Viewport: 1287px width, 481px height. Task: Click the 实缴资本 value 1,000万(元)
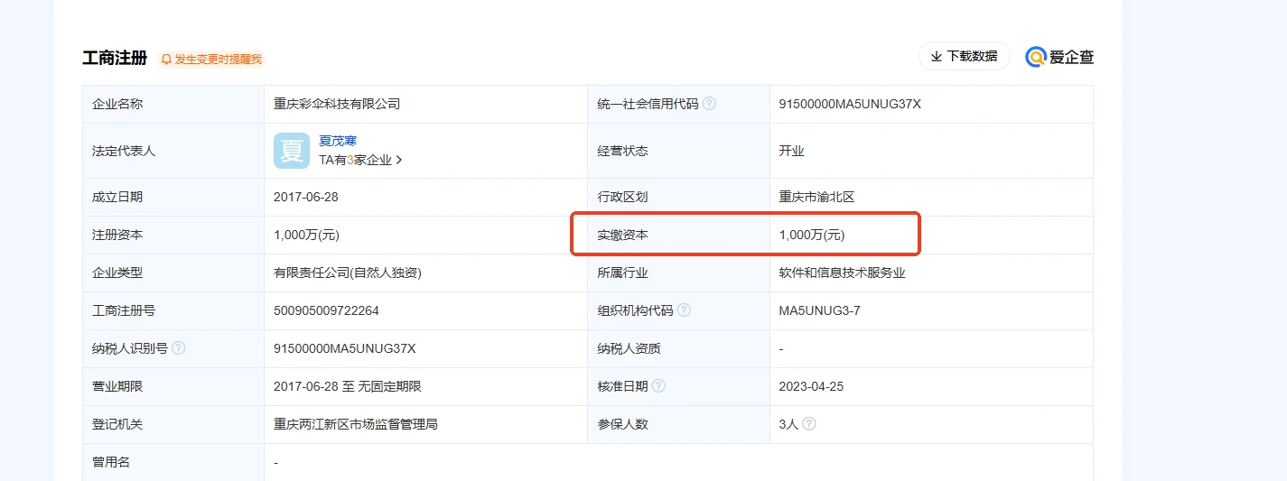(812, 235)
